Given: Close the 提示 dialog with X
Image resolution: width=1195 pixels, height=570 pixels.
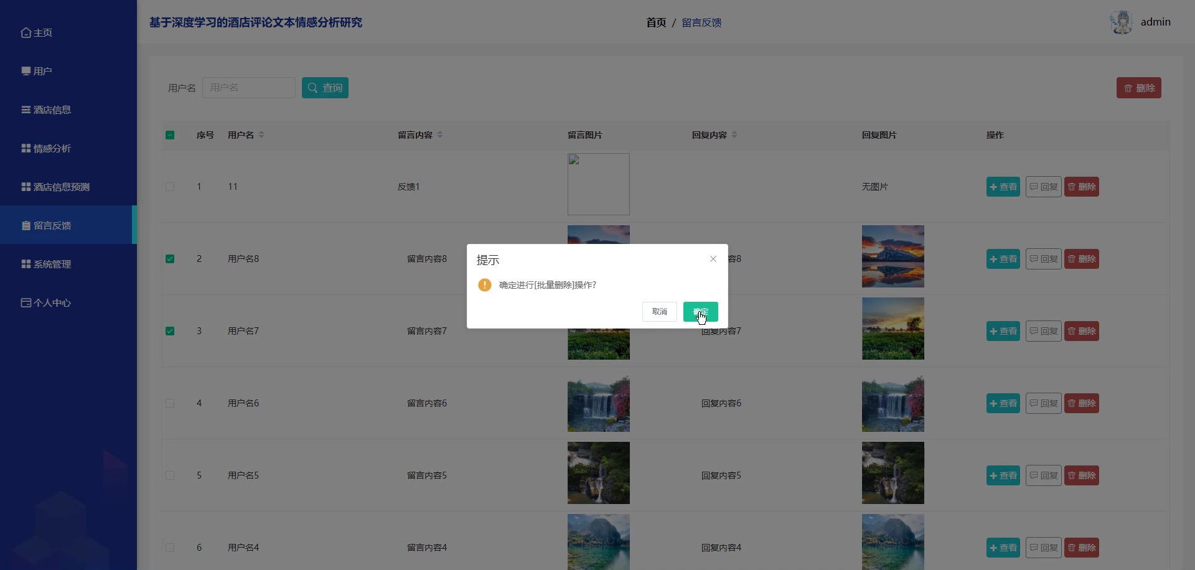Looking at the screenshot, I should click(713, 259).
